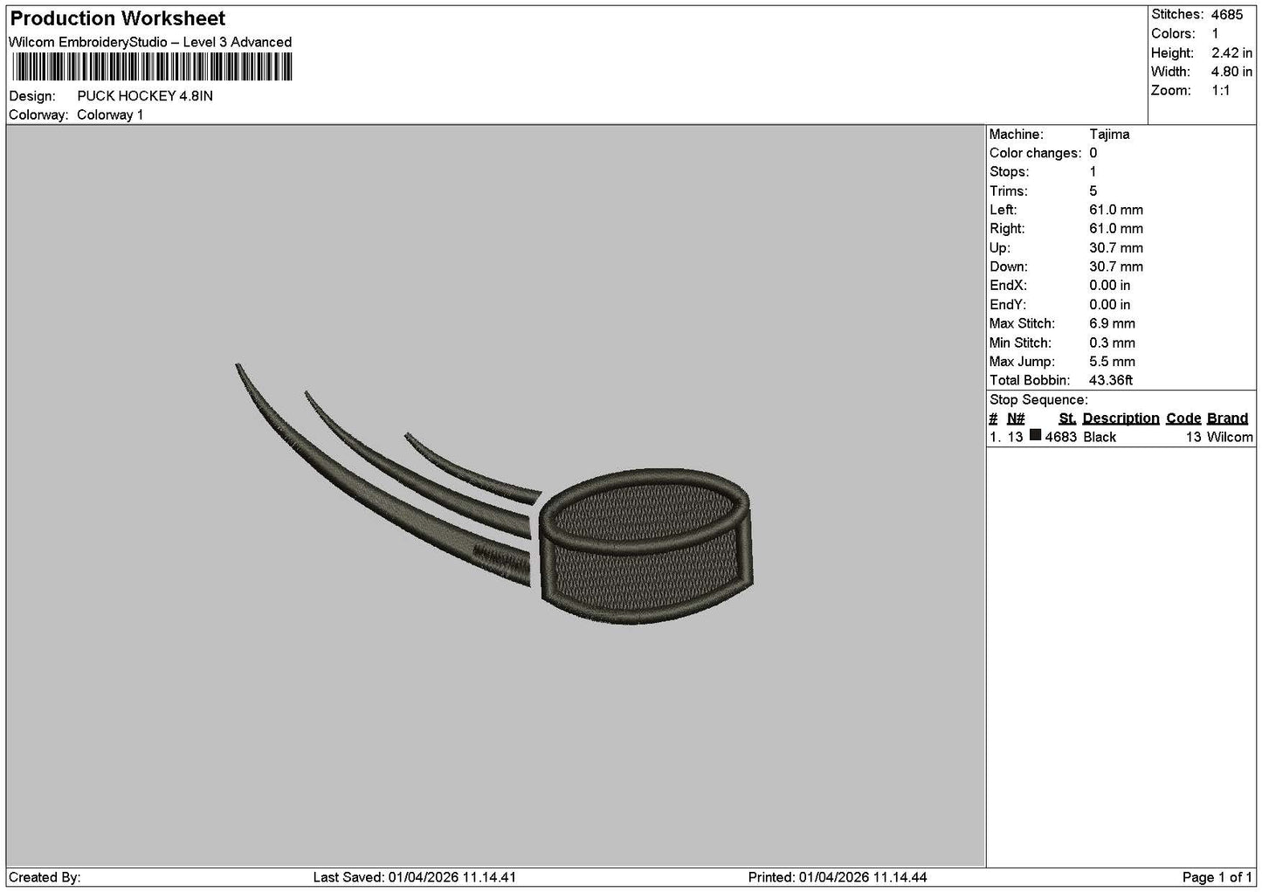Click the Total Bobbin value 43.36ft
The width and height of the screenshot is (1262, 892).
click(x=1111, y=381)
